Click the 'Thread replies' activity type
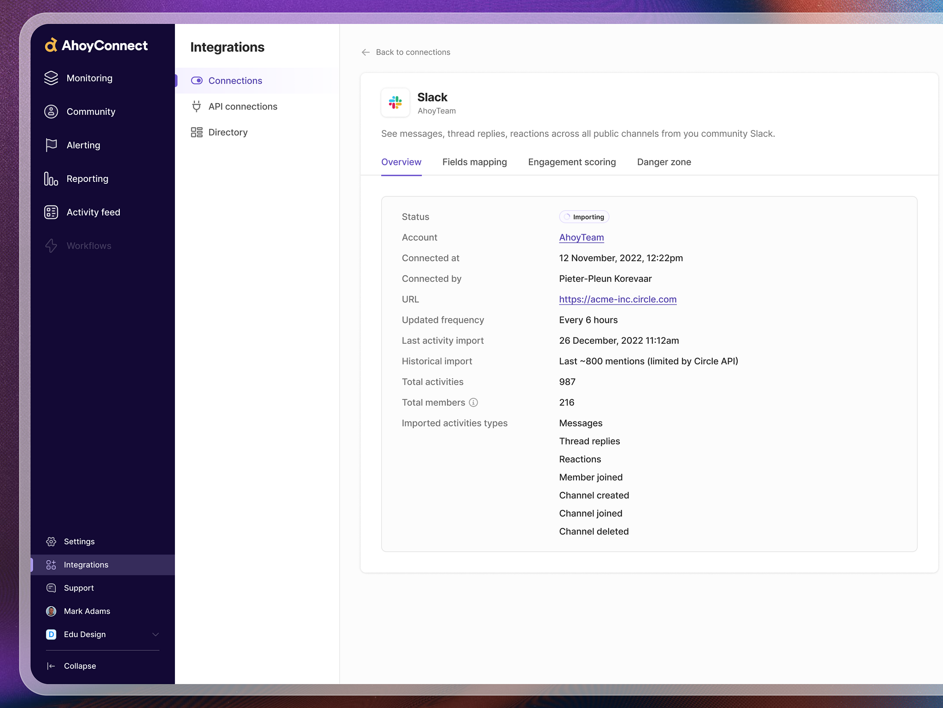The height and width of the screenshot is (708, 943). (590, 441)
